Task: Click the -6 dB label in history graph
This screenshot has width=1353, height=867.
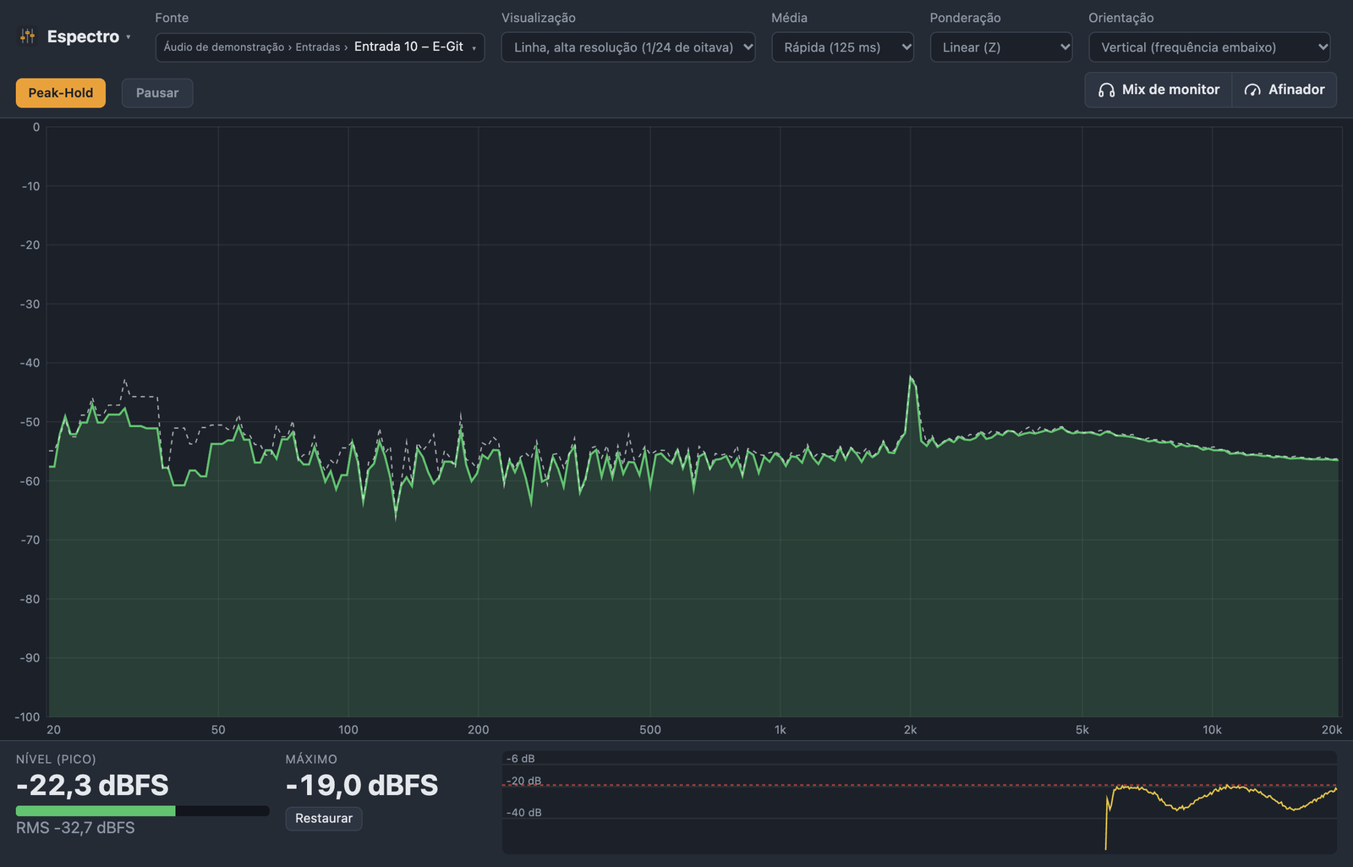Action: (521, 759)
